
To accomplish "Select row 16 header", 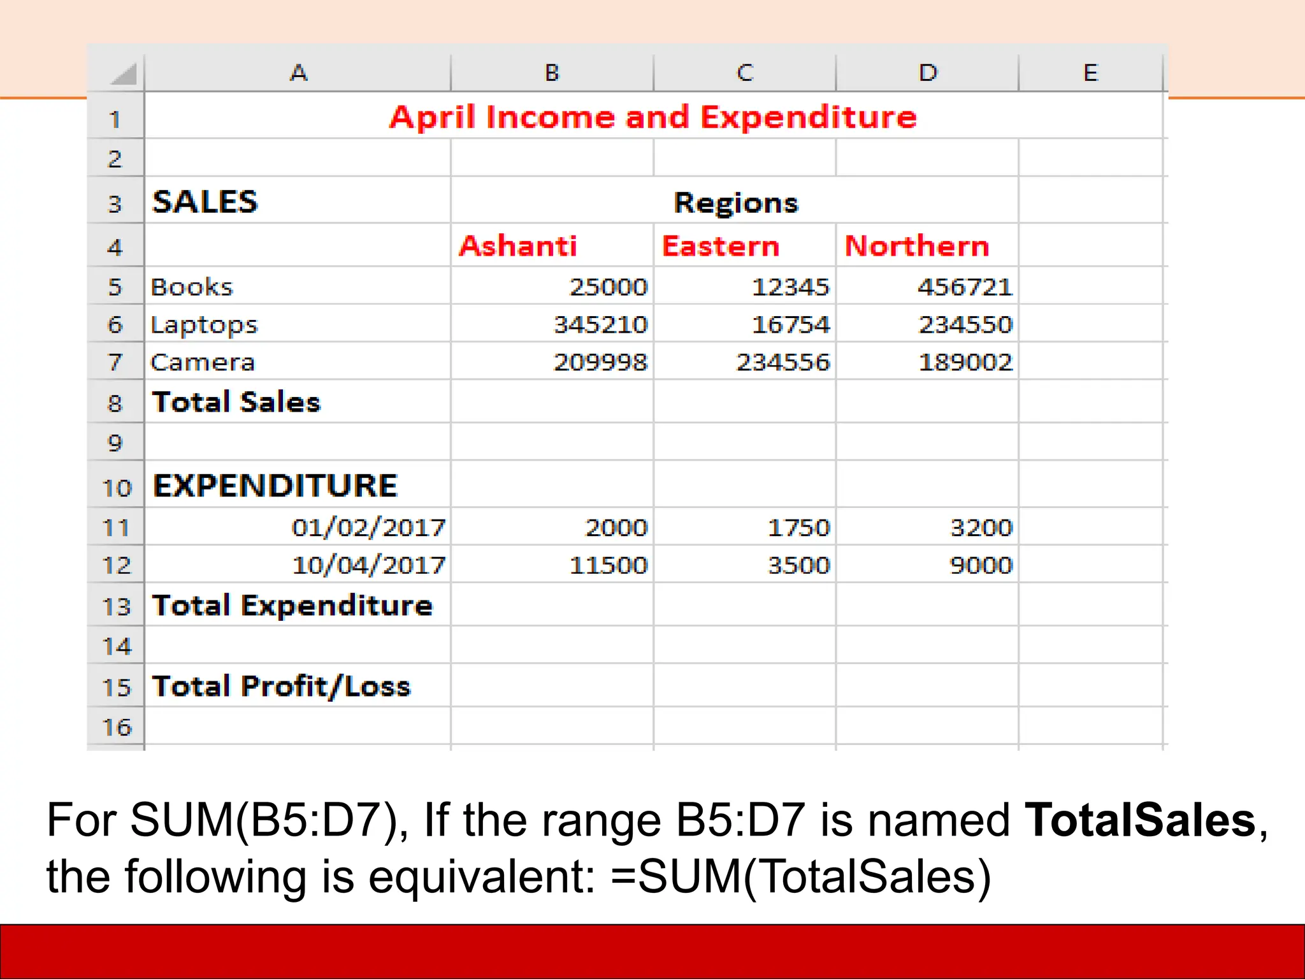I will point(115,726).
